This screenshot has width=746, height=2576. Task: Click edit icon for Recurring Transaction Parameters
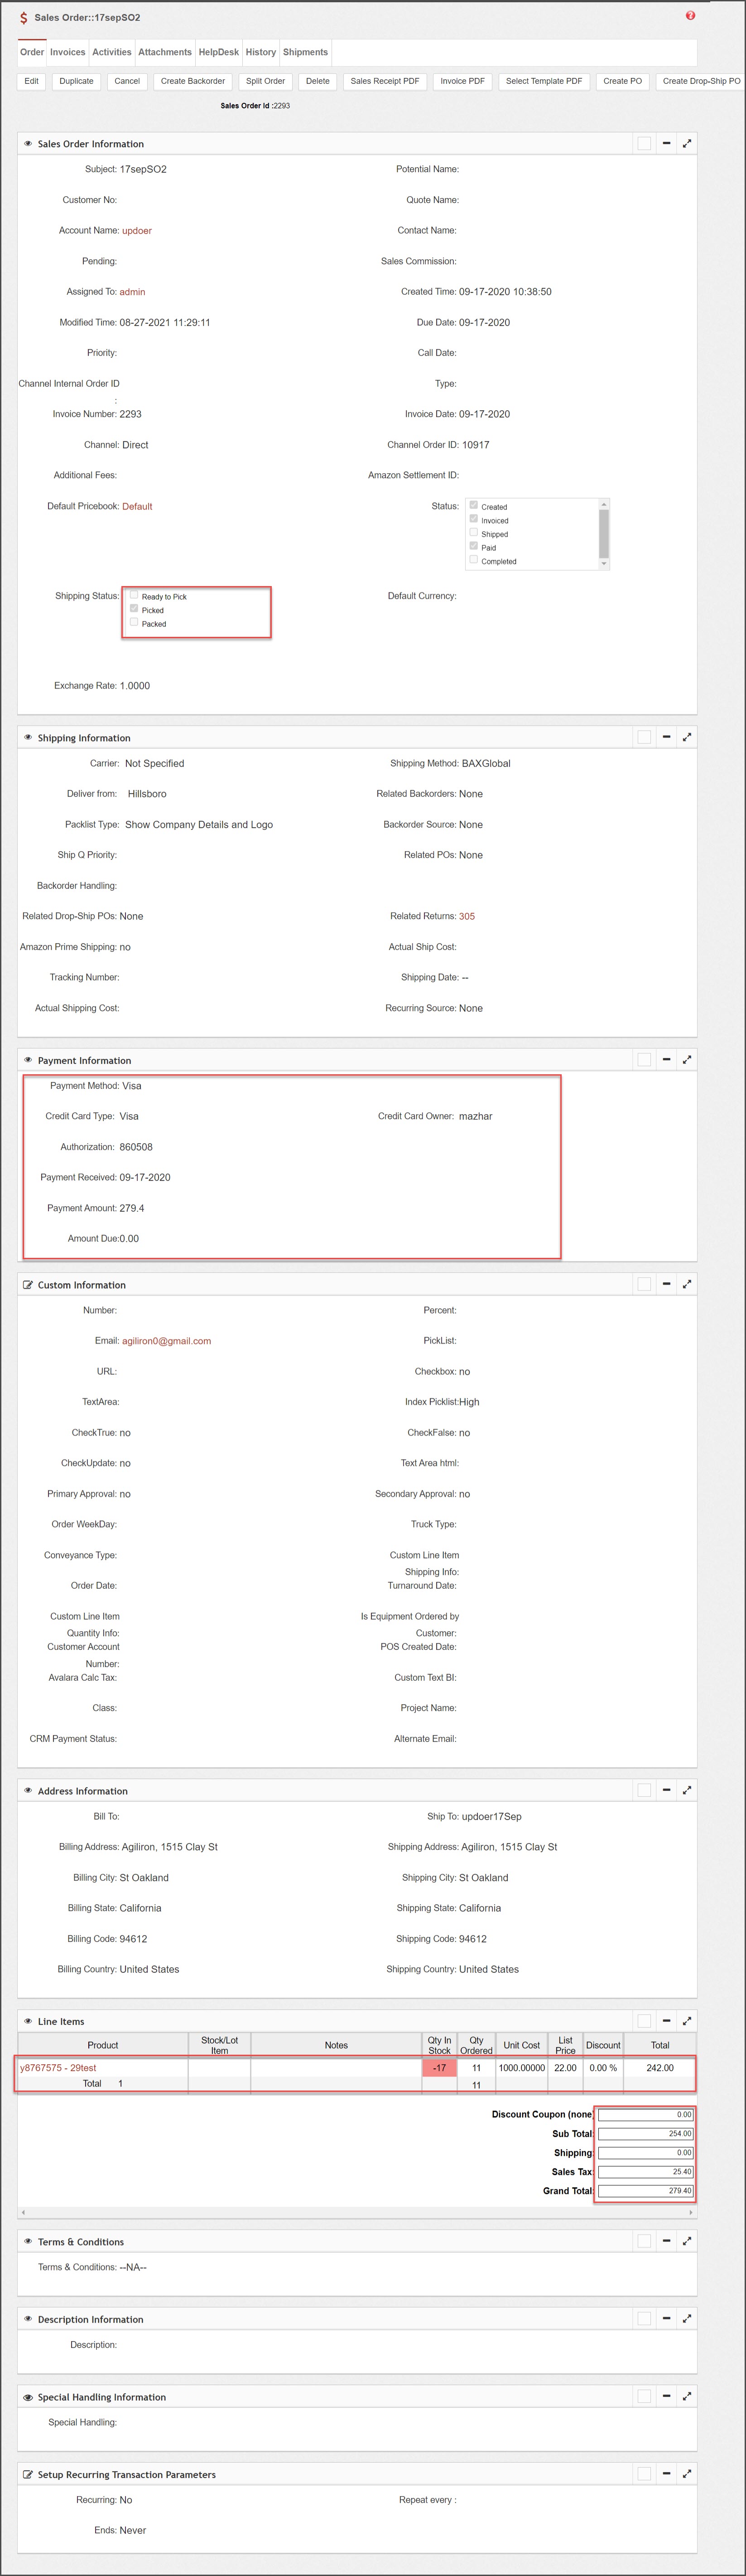pos(28,2475)
